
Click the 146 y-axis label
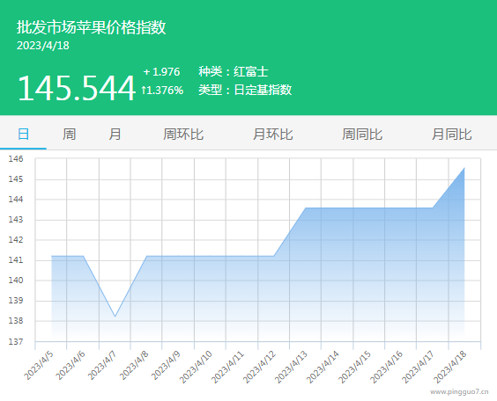[16, 159]
